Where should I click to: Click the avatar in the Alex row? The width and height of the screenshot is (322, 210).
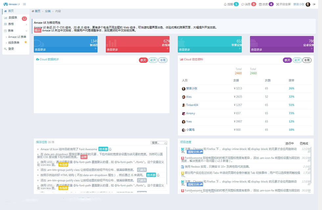point(184,97)
